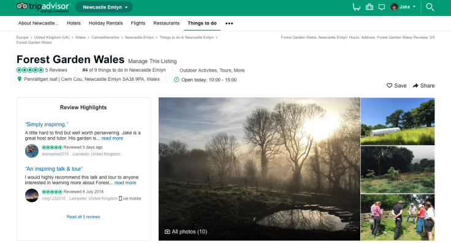
Task: Open the About Newcastle tab
Action: point(39,23)
